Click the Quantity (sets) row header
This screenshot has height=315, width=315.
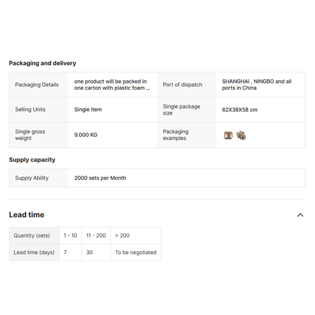click(31, 236)
